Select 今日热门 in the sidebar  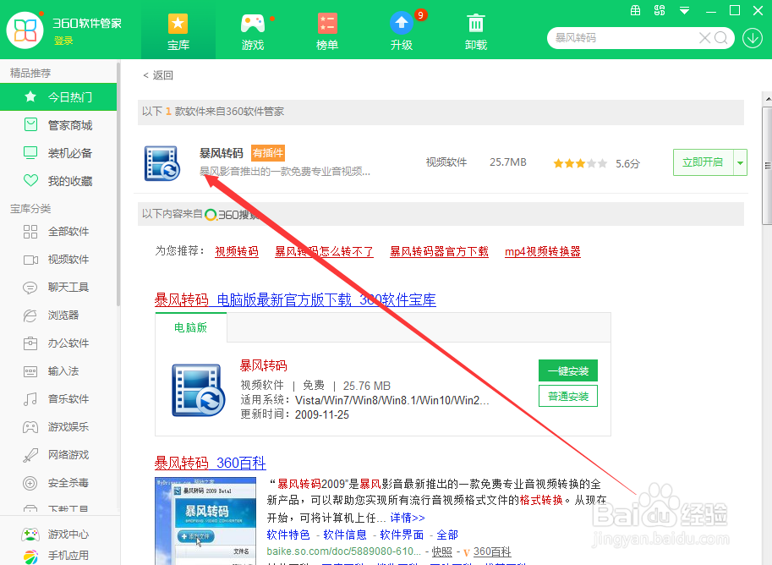point(58,97)
